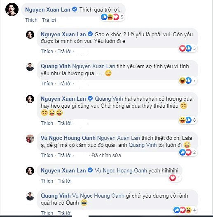Open reactions on Vu Ngoc Hoang Oanh's comment
This screenshot has height=217, width=213.
click(x=188, y=152)
